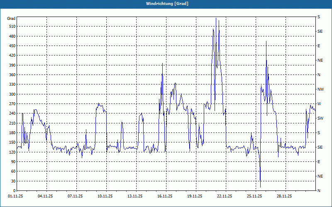Select the 420 y-axis tick label

12,55
